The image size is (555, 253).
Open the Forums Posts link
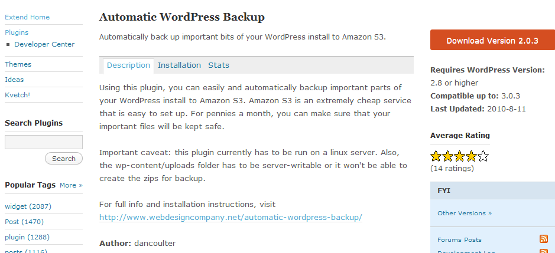click(x=459, y=239)
